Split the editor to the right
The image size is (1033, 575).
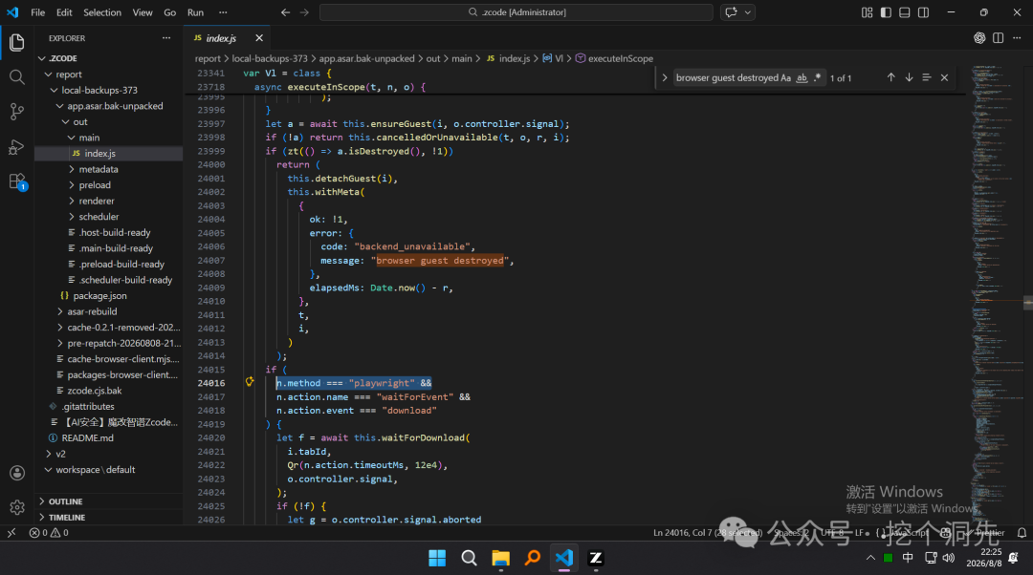click(x=998, y=38)
